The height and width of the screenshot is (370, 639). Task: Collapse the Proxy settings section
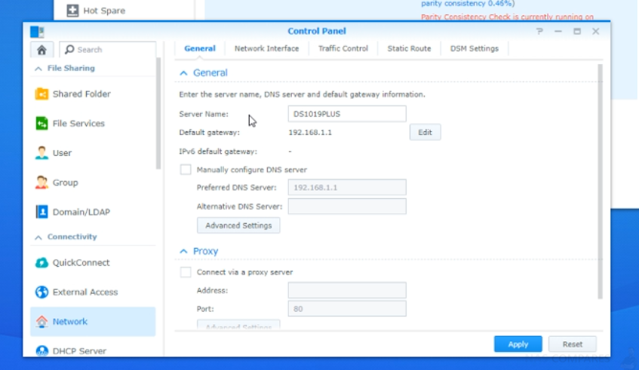(183, 251)
